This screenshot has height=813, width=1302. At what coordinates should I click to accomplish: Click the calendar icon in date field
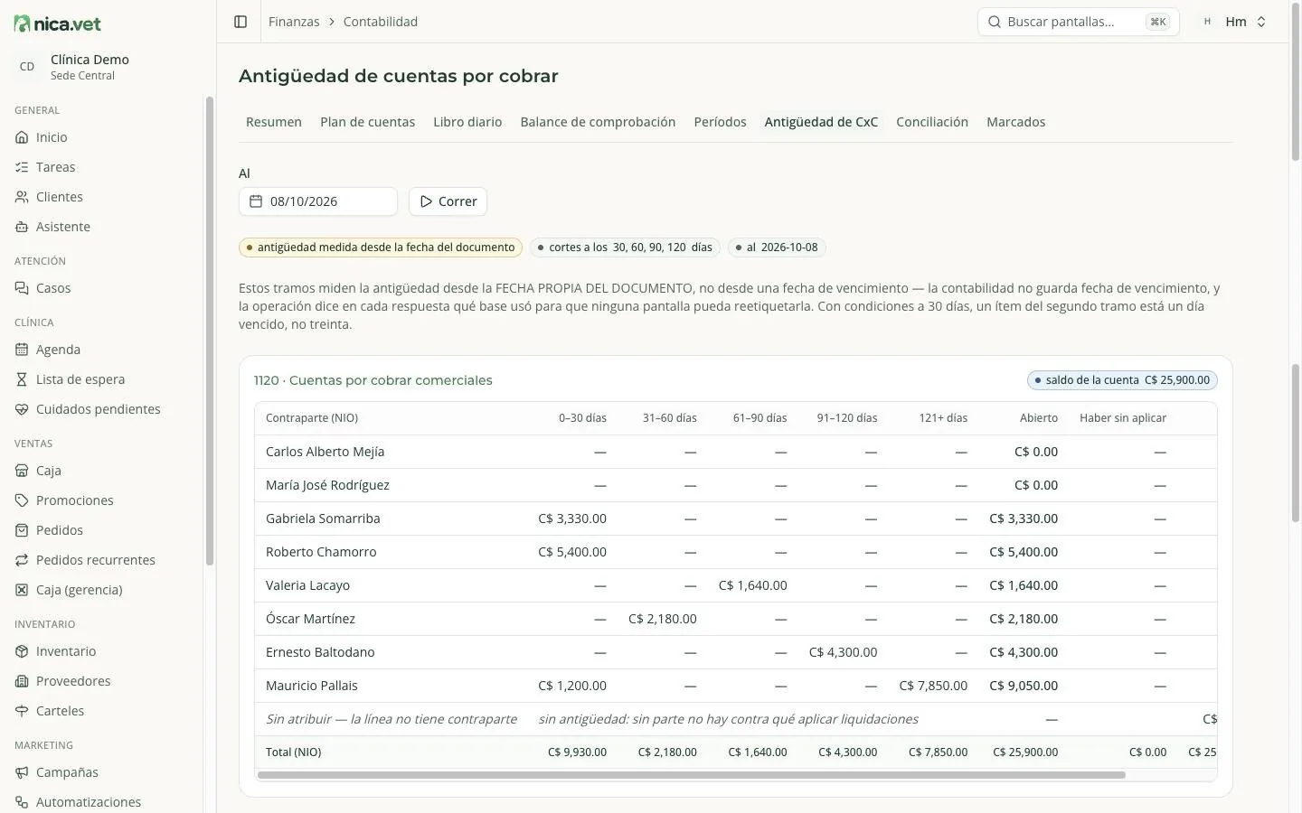(x=256, y=201)
